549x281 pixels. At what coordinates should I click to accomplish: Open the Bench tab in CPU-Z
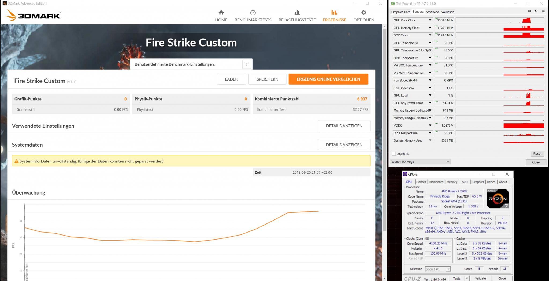[x=491, y=182]
